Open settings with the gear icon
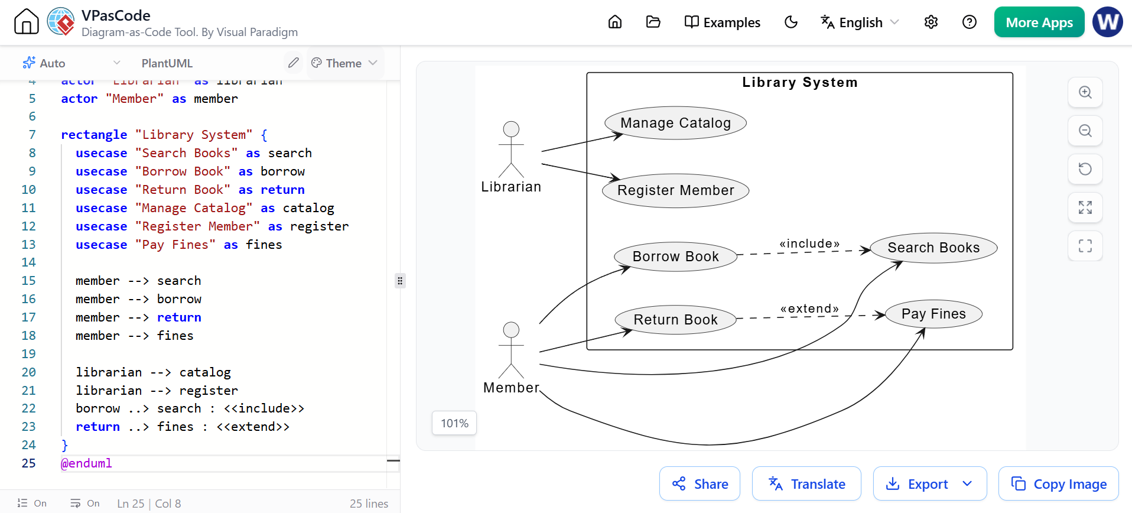Screen dimensions: 1132x513 [931, 22]
